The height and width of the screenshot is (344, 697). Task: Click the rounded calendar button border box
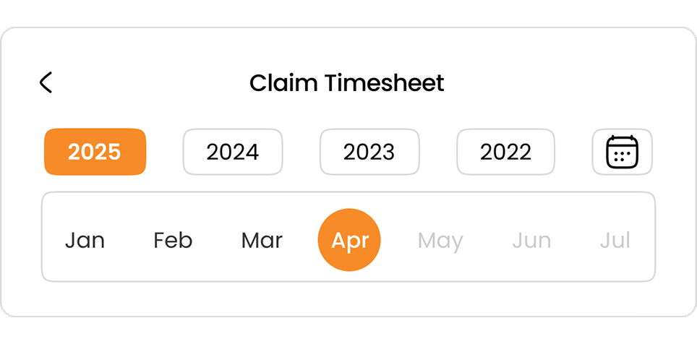click(623, 152)
